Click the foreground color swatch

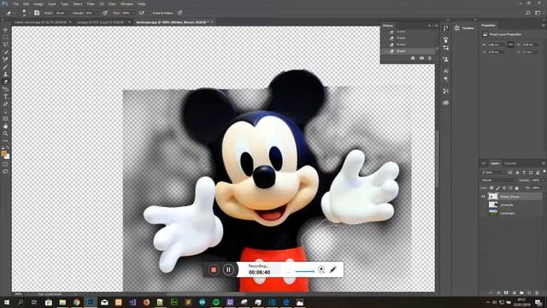pos(3,154)
